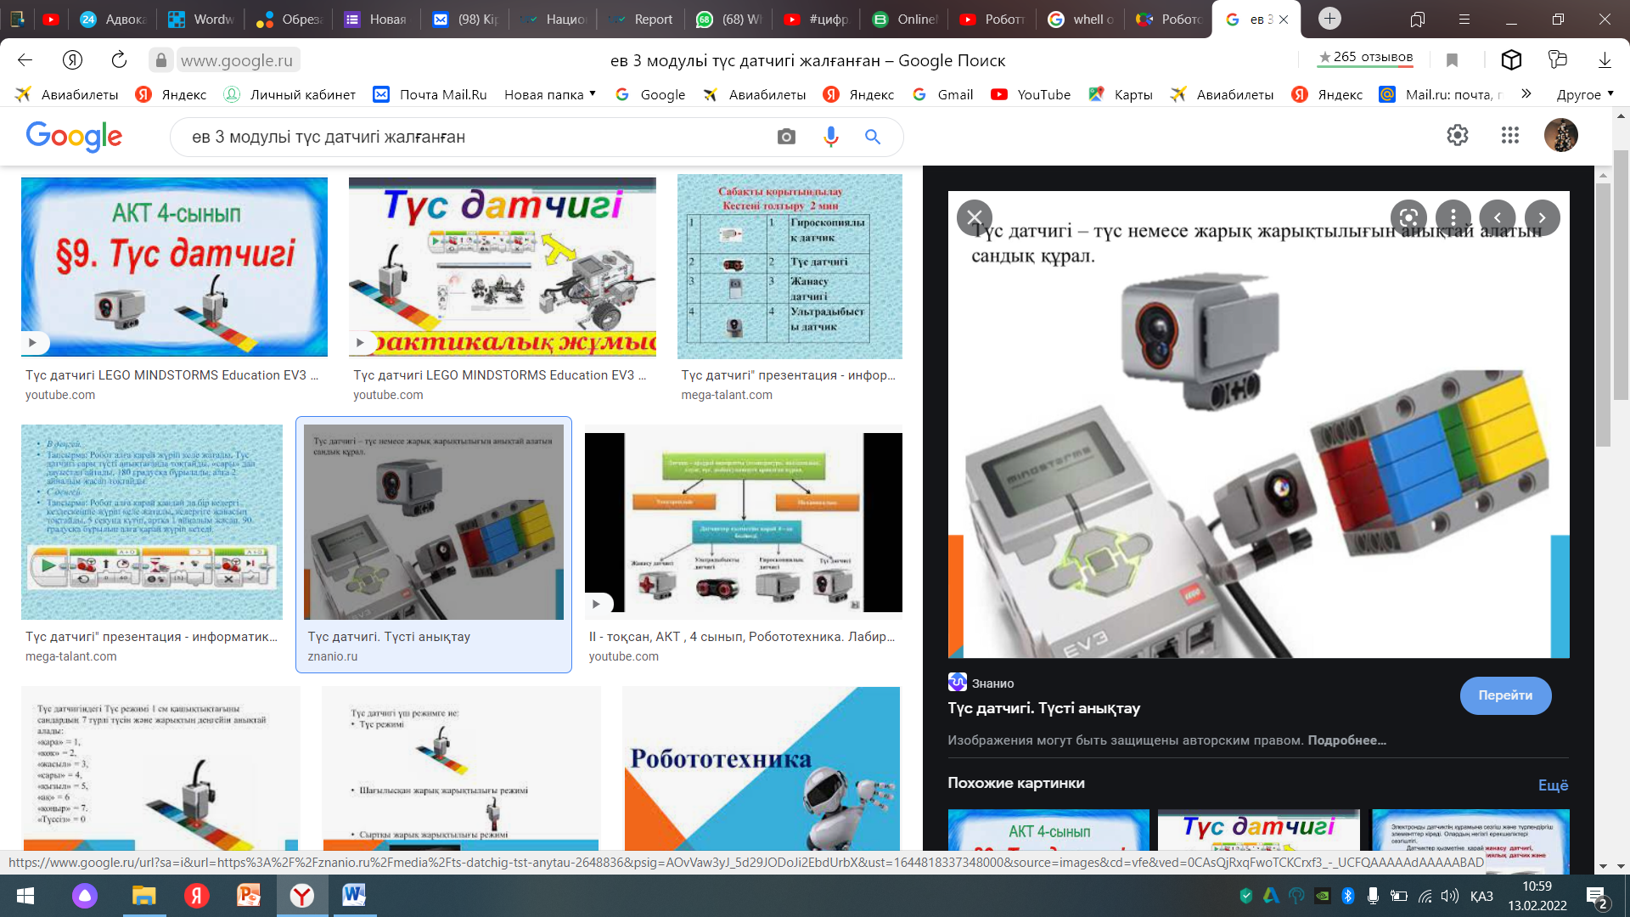Click the voice search microphone icon
This screenshot has width=1630, height=917.
pyautogui.click(x=830, y=137)
